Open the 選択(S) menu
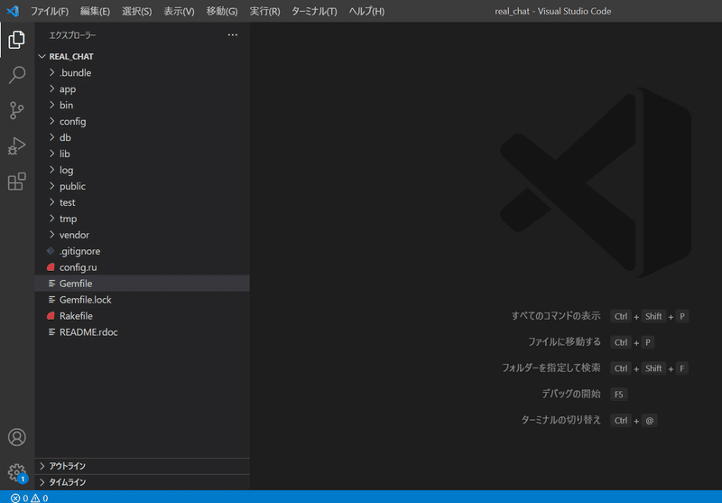 click(137, 11)
